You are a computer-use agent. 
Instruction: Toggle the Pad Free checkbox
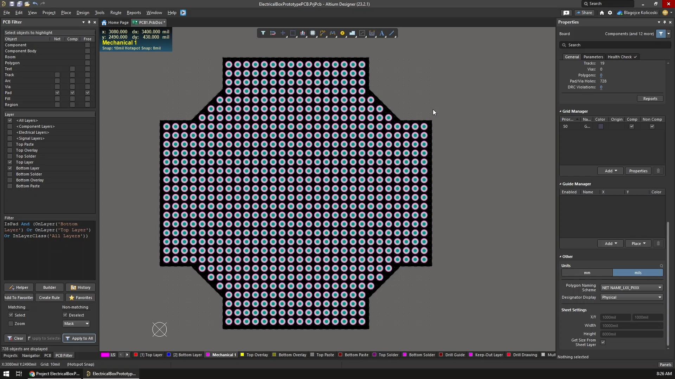pos(88,93)
